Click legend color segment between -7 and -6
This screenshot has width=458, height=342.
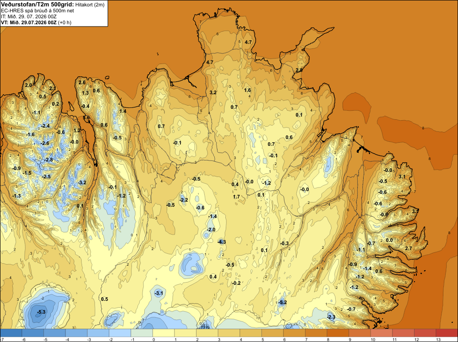[11, 333]
